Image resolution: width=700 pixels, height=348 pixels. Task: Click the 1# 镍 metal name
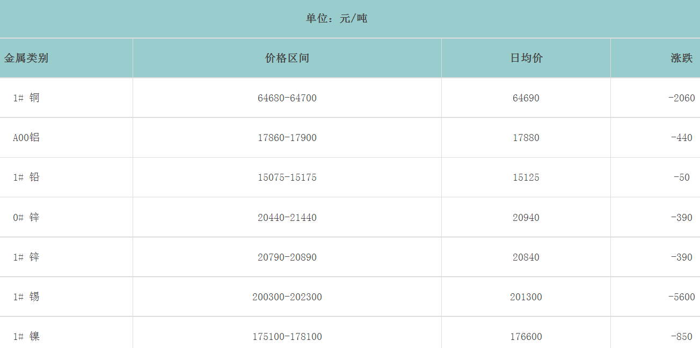coord(26,337)
